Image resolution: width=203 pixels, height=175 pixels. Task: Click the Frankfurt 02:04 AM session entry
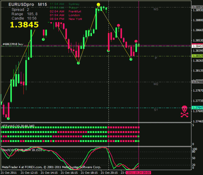[66, 11]
